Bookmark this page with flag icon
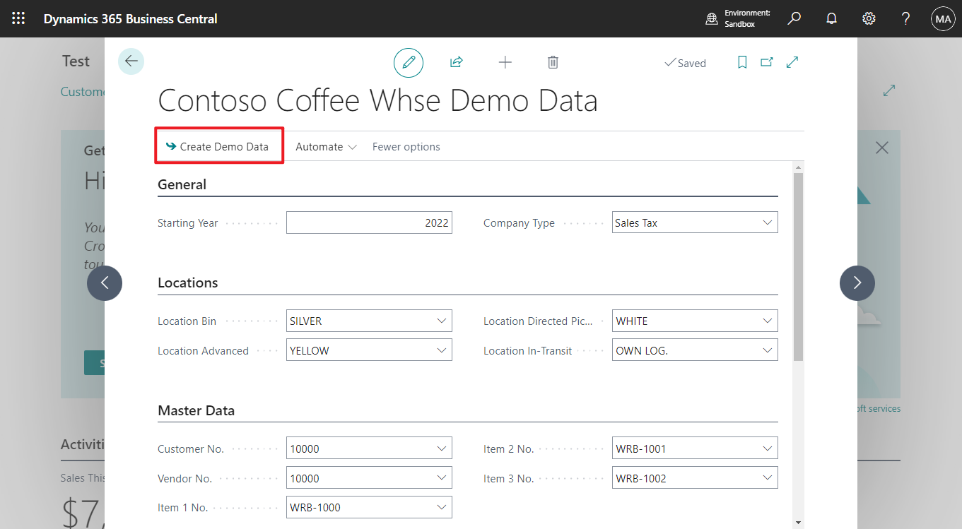This screenshot has height=529, width=962. pyautogui.click(x=741, y=62)
